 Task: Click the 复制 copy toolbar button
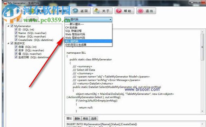pos(59,11)
